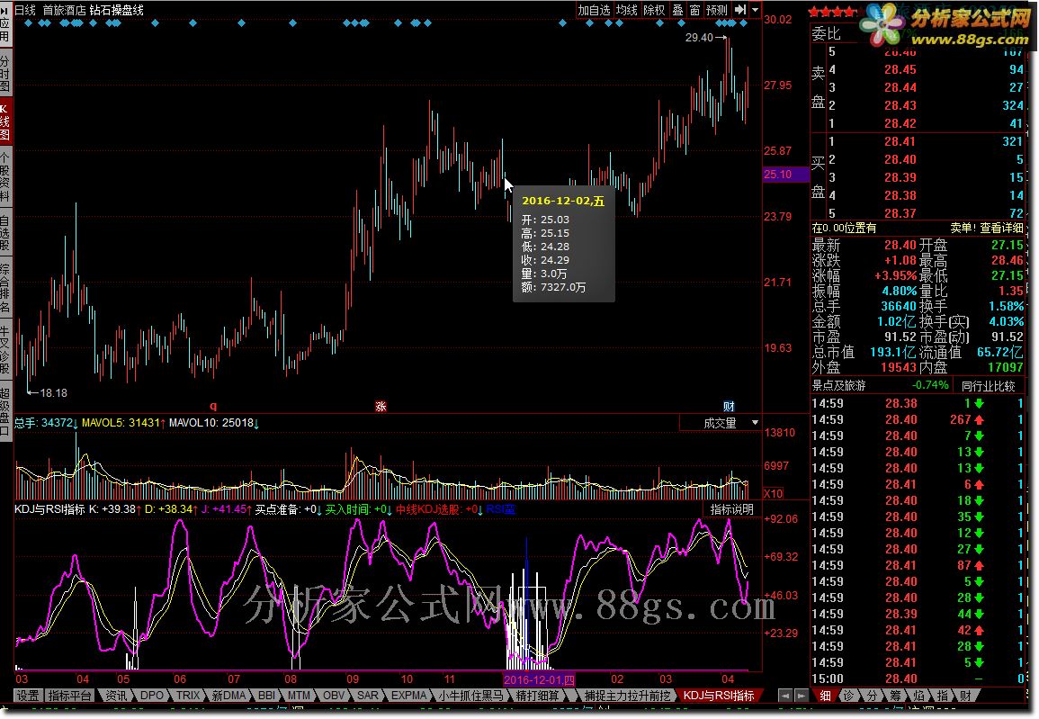Select the 诊 tab in right panel

pos(849,696)
